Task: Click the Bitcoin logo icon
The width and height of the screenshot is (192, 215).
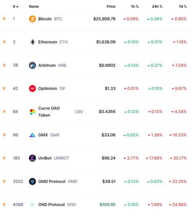Action: click(x=32, y=19)
